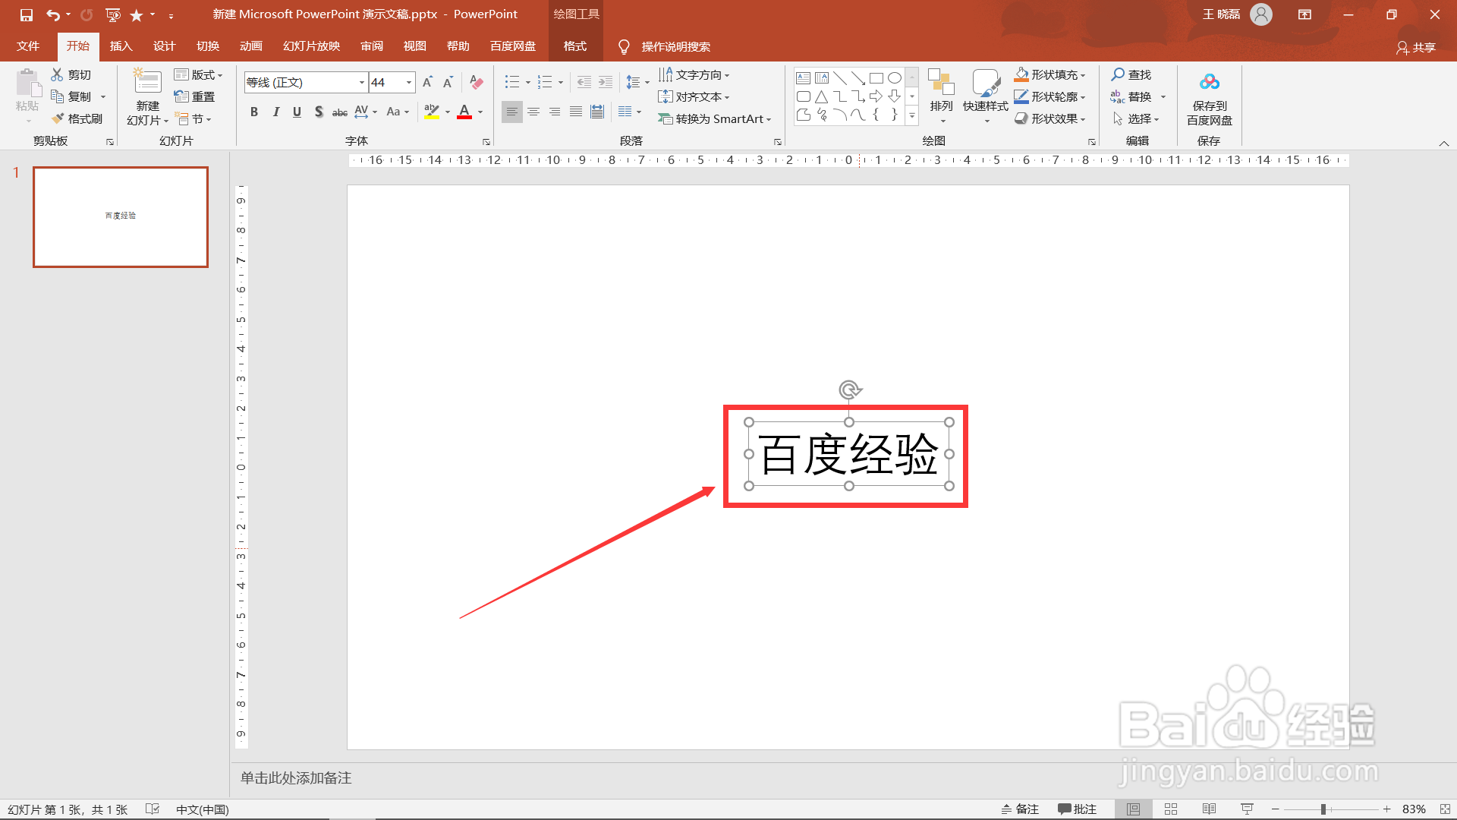1457x820 pixels.
Task: Increase font size with the larger A icon
Action: click(427, 82)
